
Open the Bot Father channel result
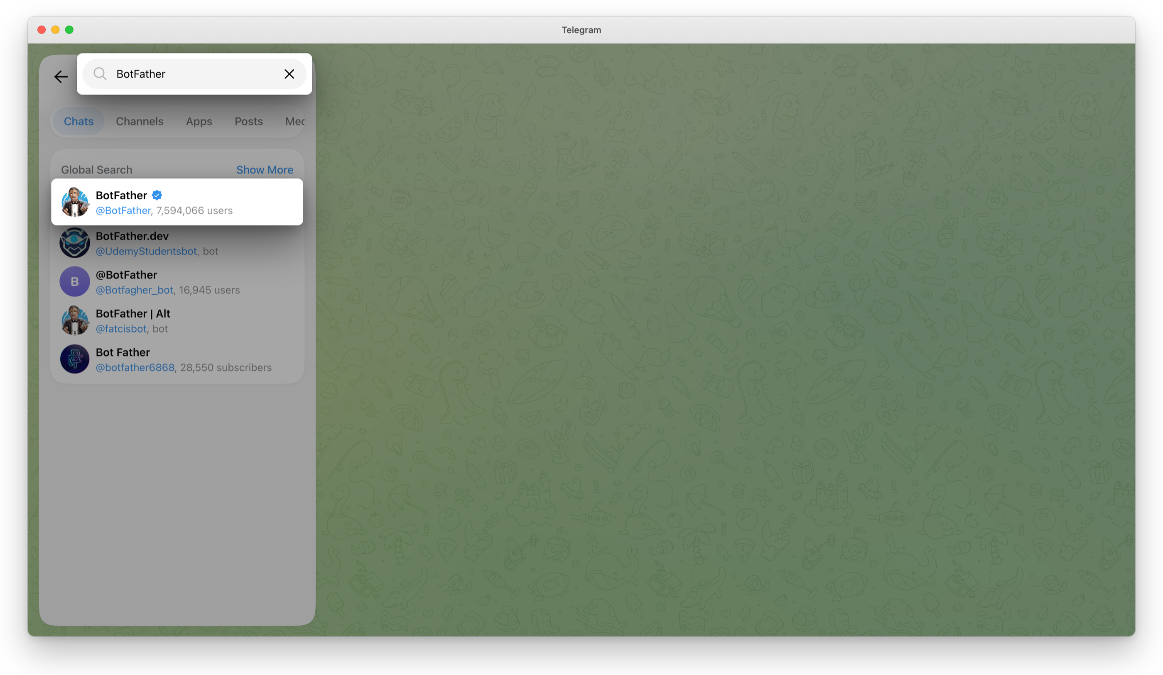pos(177,360)
